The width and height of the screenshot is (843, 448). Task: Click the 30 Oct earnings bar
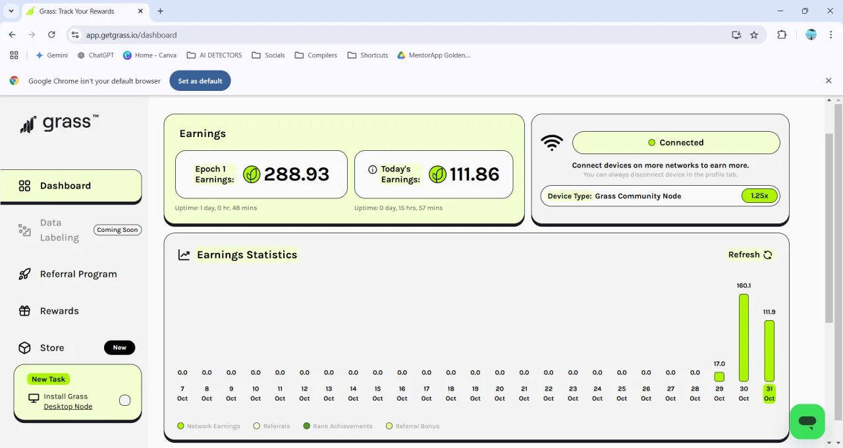[744, 337]
